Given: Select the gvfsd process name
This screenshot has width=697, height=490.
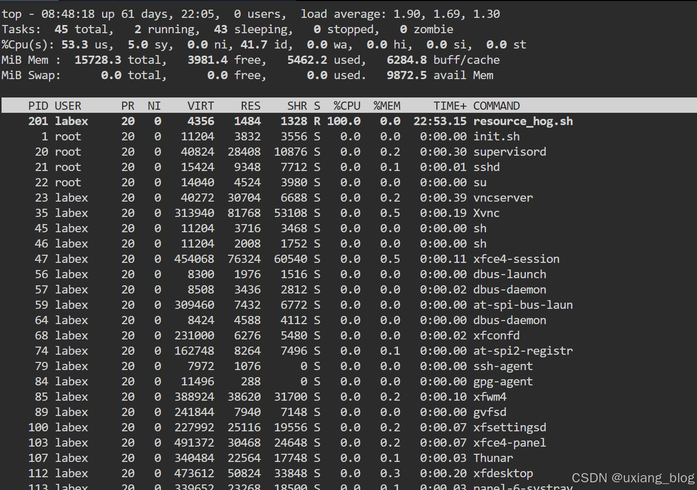Looking at the screenshot, I should [490, 412].
